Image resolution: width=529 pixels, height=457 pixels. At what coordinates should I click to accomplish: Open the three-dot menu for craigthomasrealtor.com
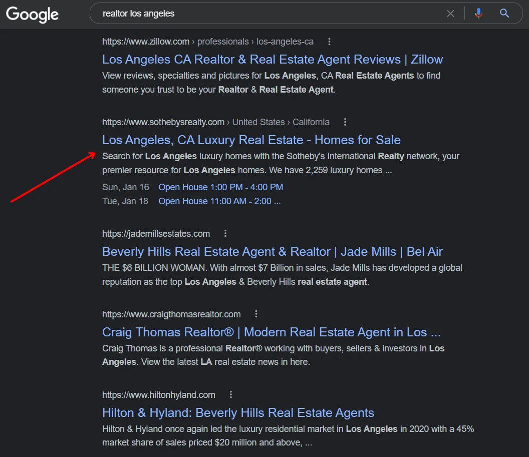coord(256,314)
